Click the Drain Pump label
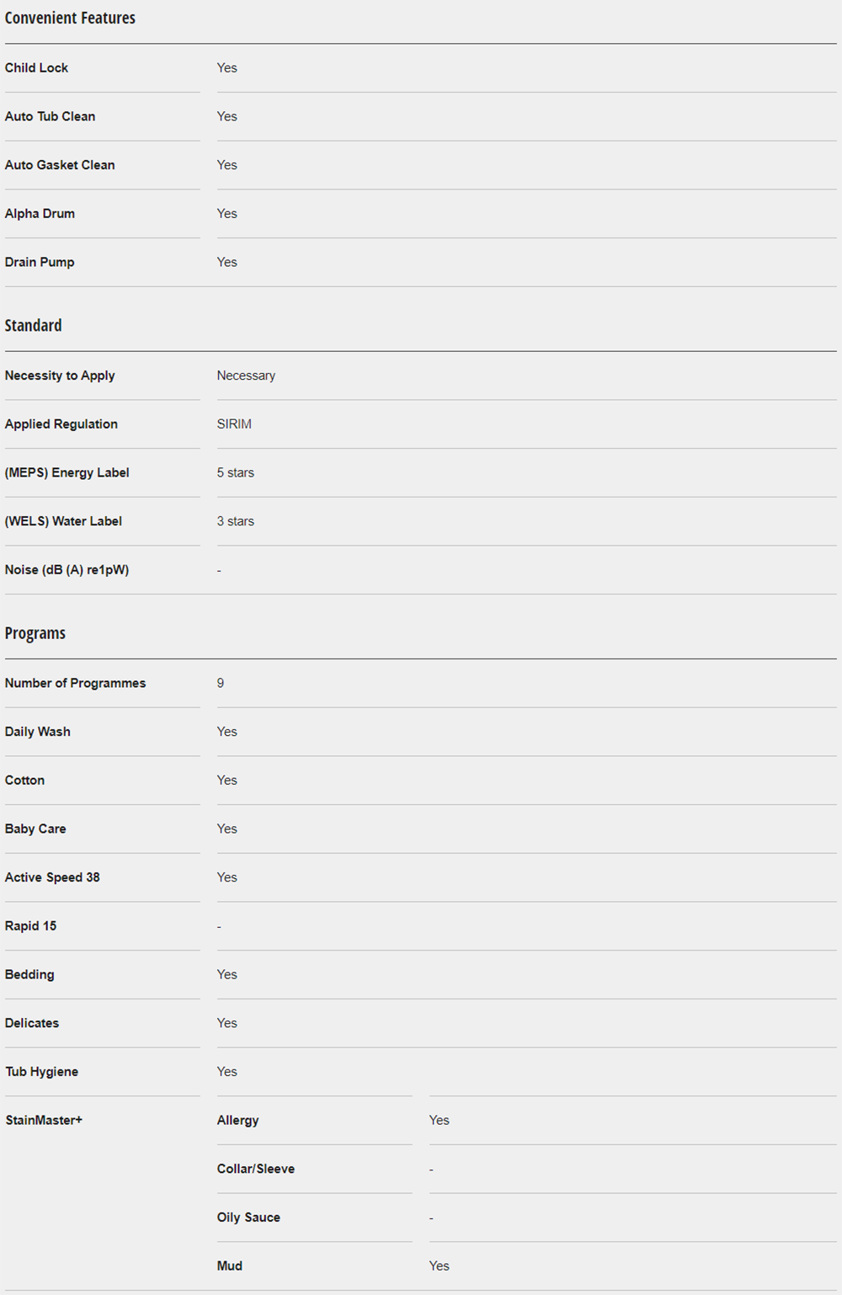This screenshot has height=1295, width=842. click(40, 263)
